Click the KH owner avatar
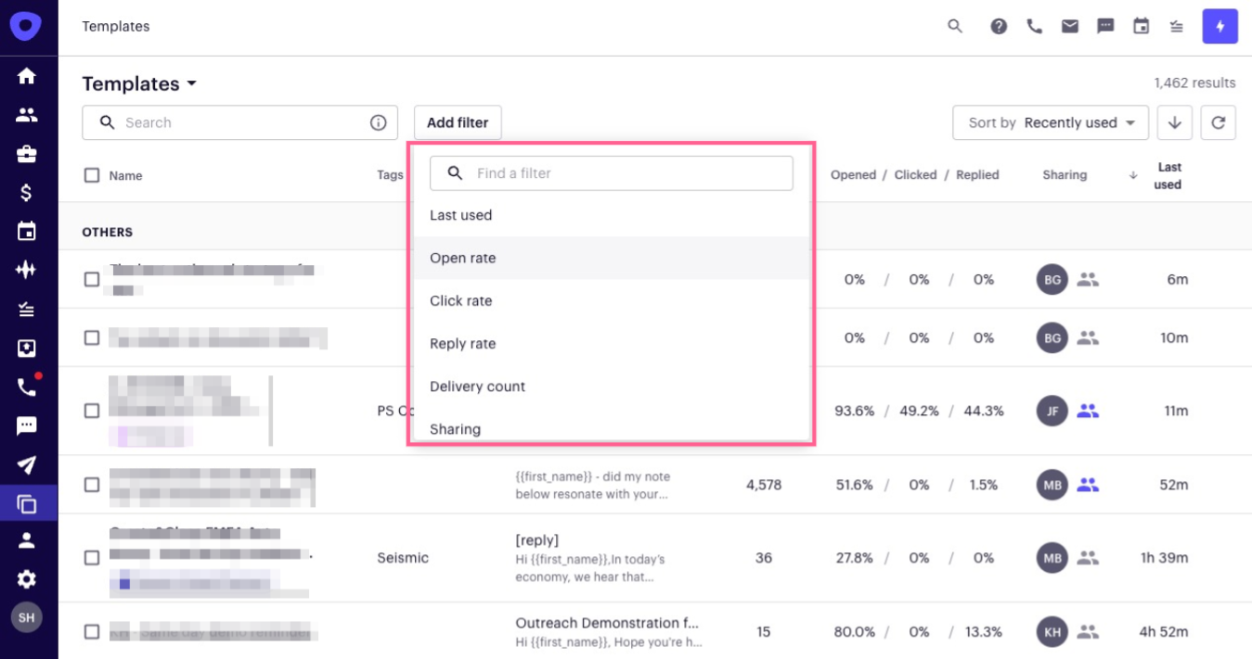The height and width of the screenshot is (659, 1252). pyautogui.click(x=1052, y=632)
